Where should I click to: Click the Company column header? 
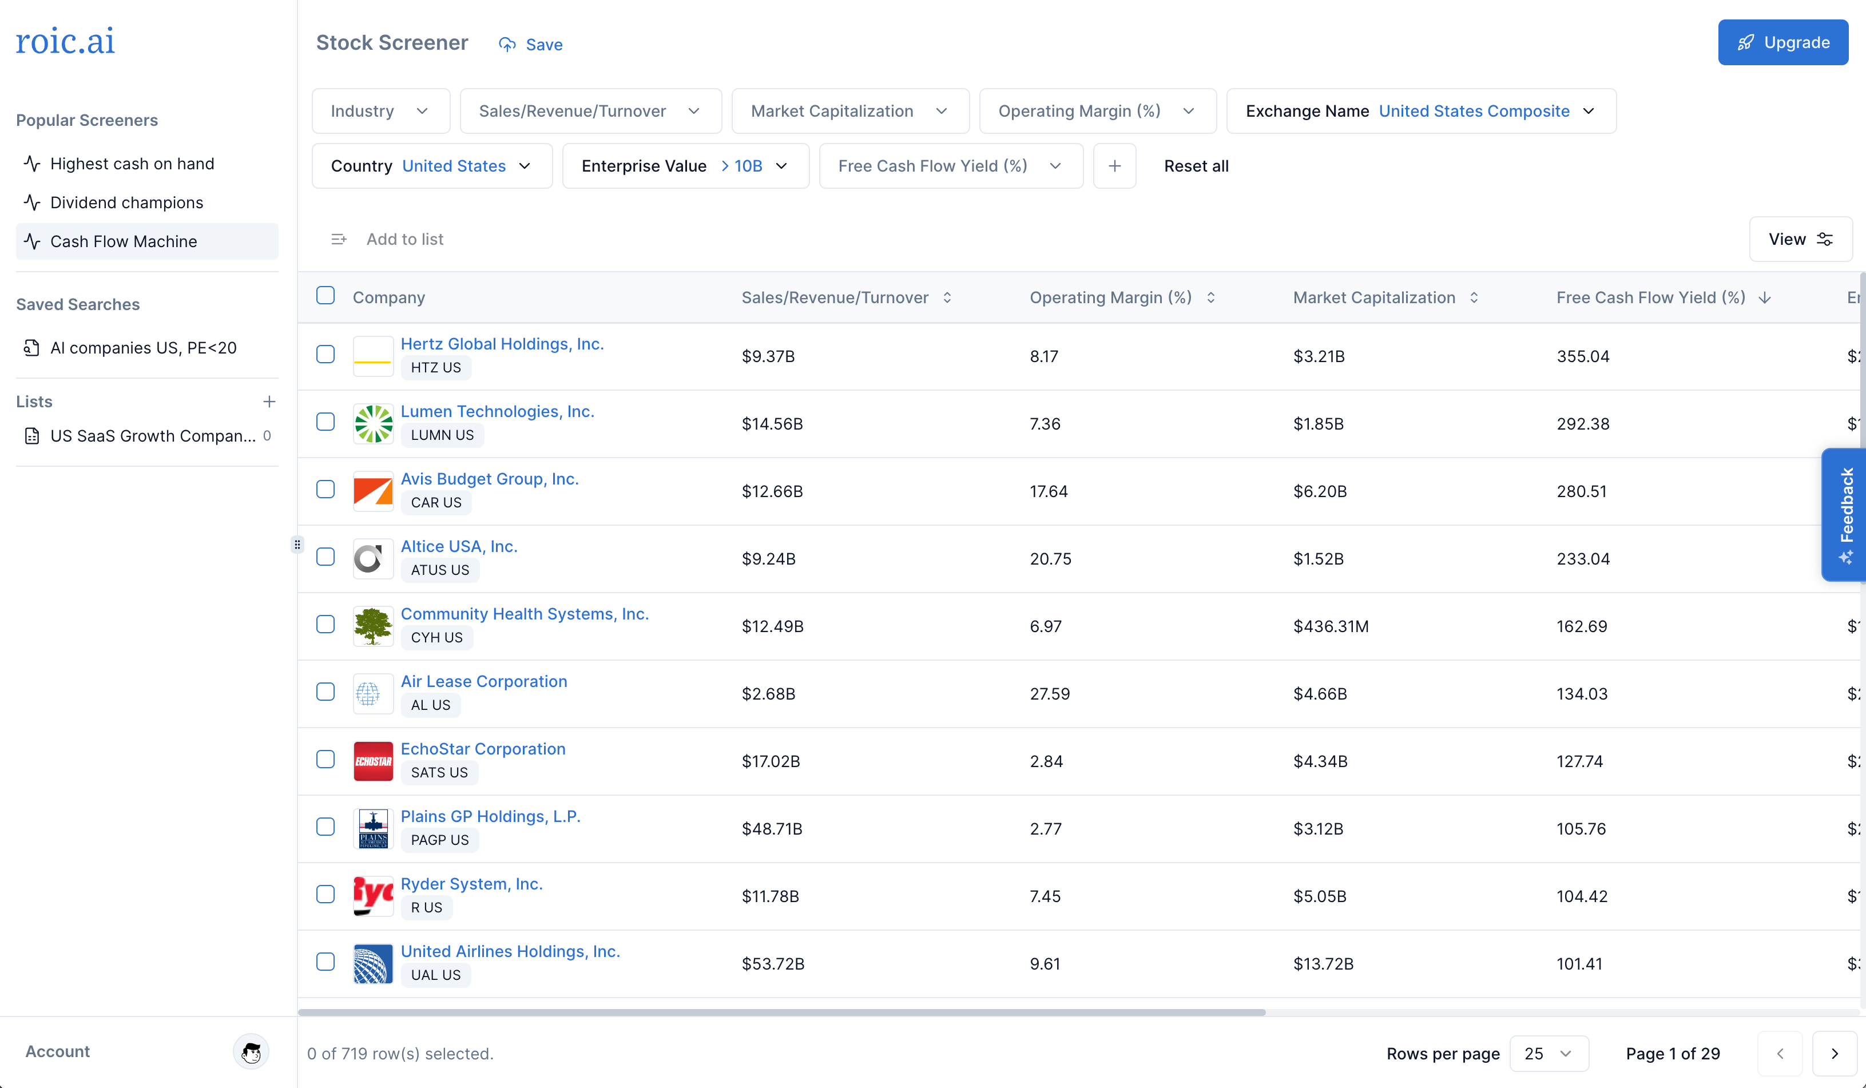coord(389,297)
